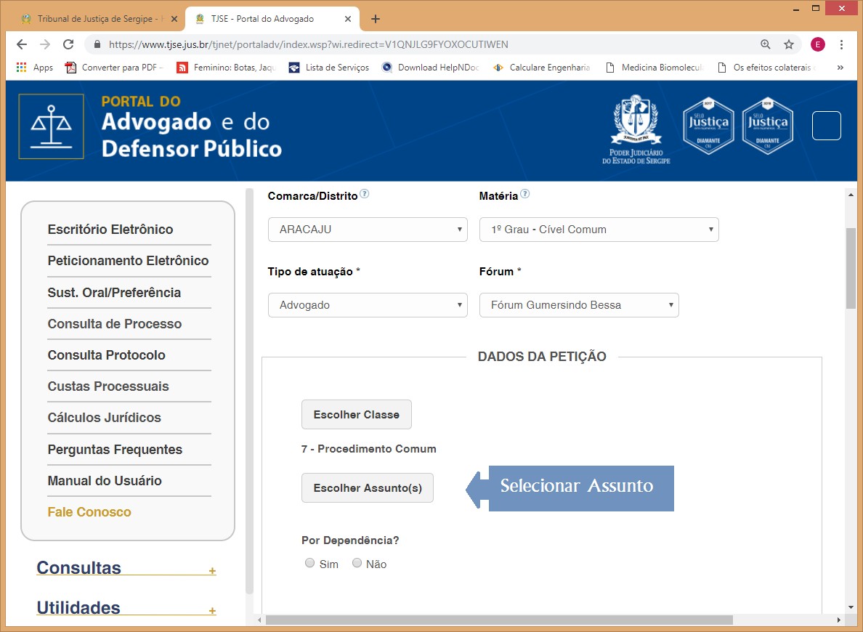Click the help icon beside Matéria

coord(525,194)
